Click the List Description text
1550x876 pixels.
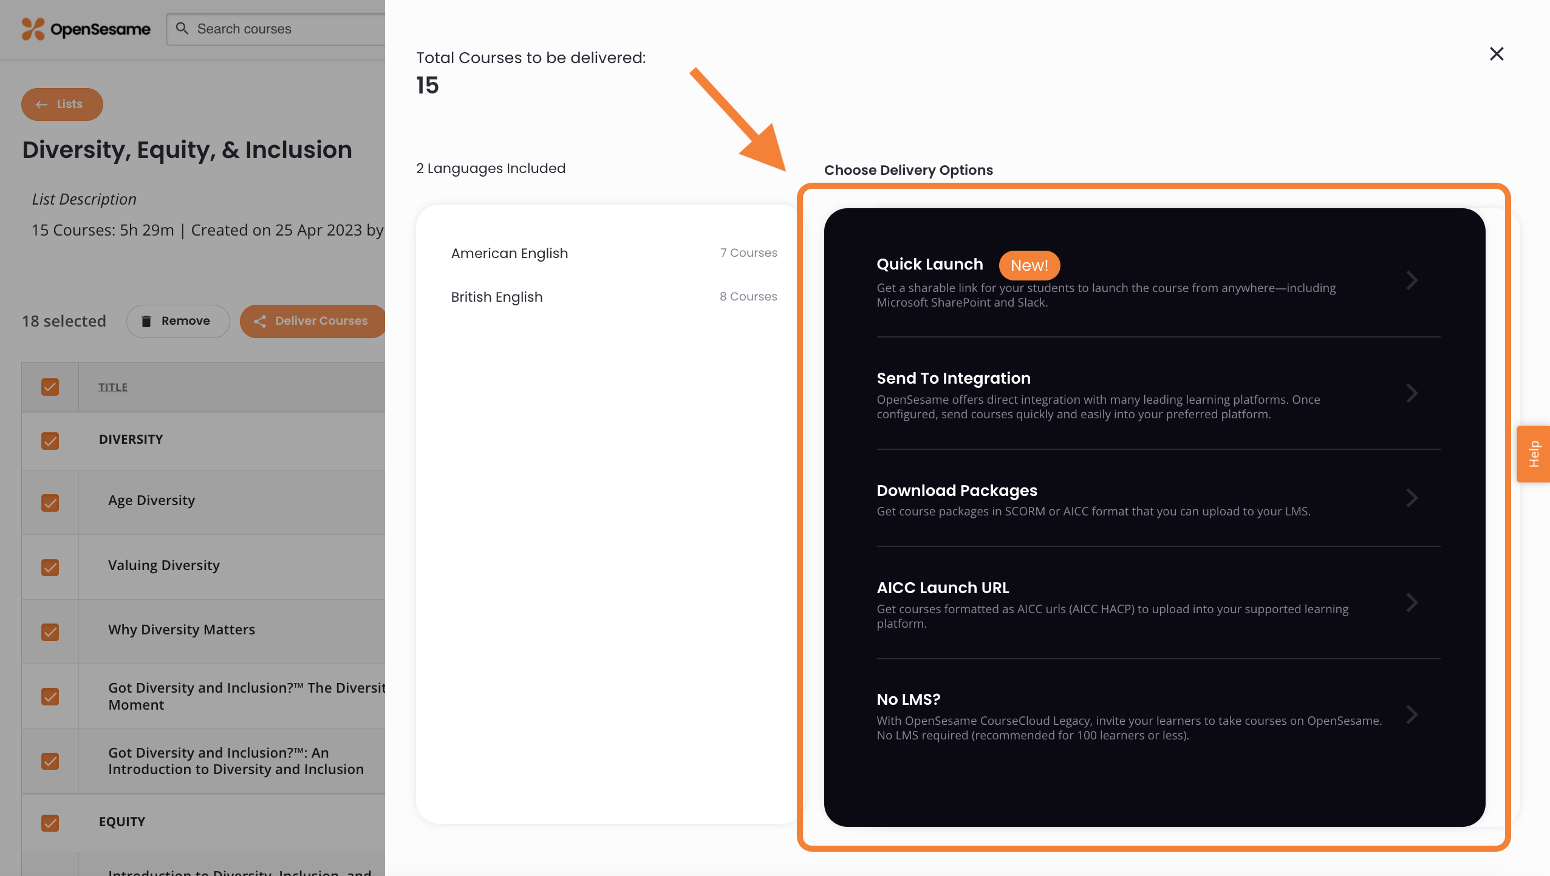coord(84,199)
